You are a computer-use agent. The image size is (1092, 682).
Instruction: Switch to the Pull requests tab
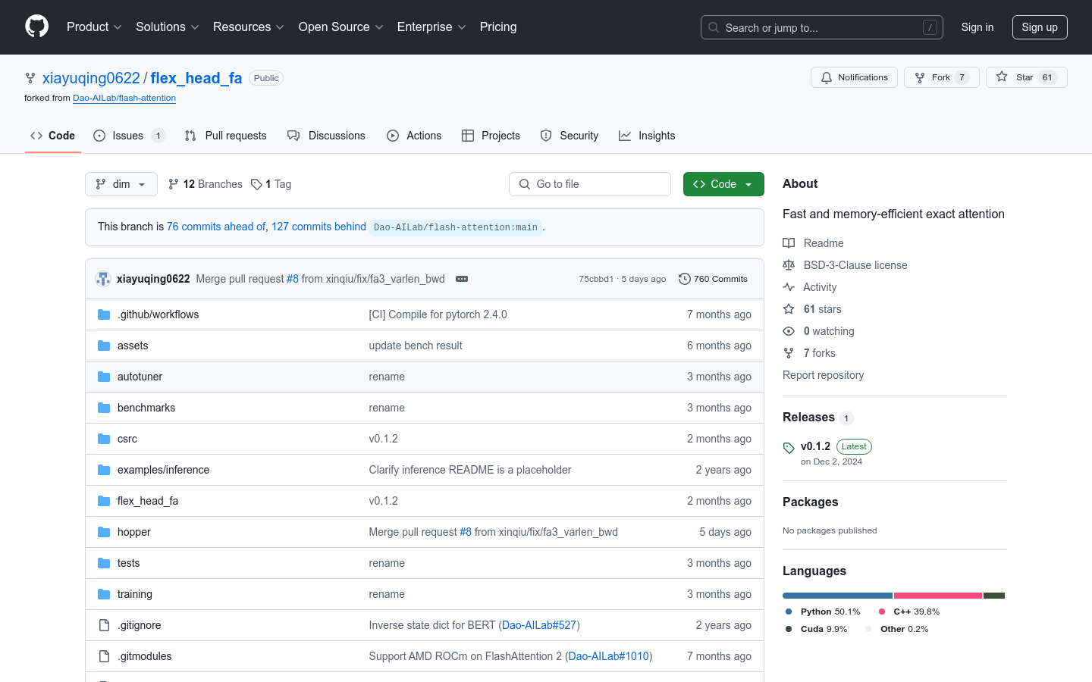coord(225,136)
